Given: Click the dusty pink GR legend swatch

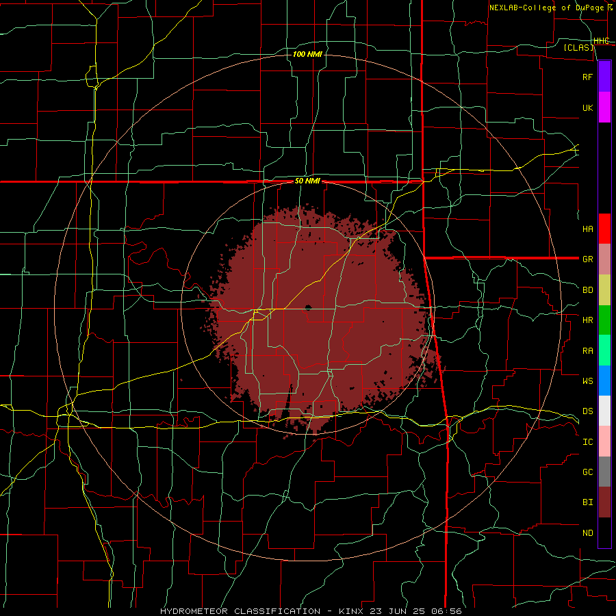Looking at the screenshot, I should point(604,259).
